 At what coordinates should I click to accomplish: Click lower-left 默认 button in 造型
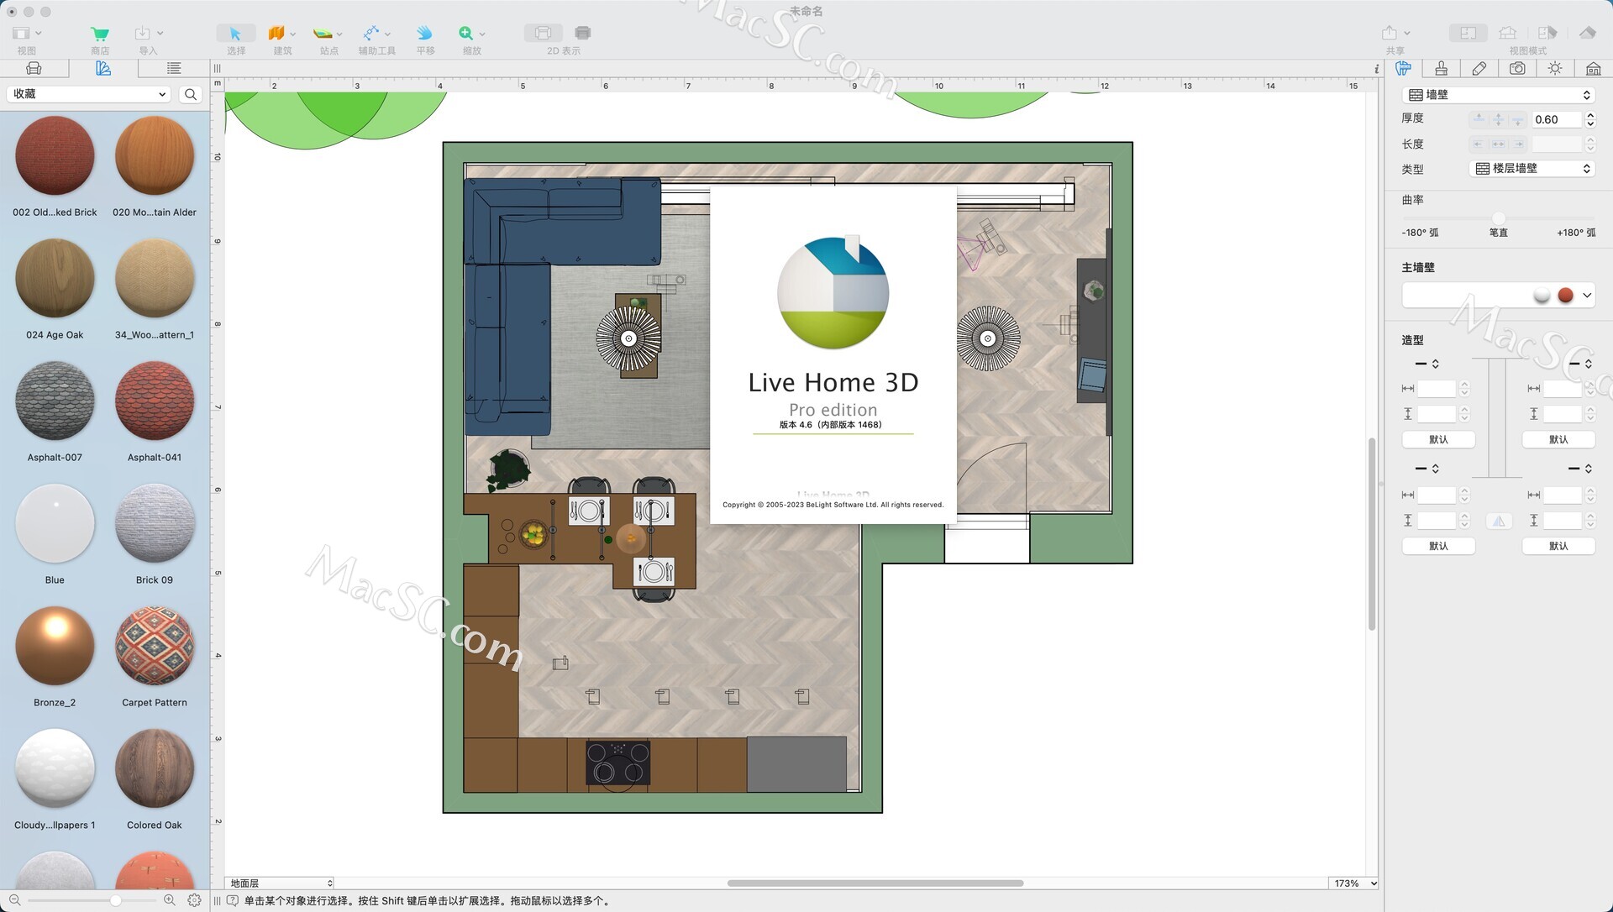click(x=1438, y=546)
